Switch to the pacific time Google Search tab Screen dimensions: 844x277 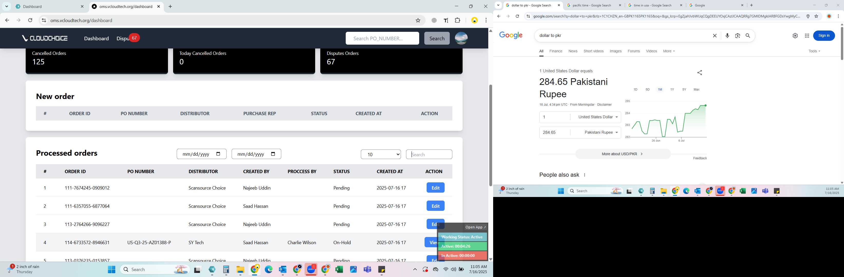(x=594, y=5)
